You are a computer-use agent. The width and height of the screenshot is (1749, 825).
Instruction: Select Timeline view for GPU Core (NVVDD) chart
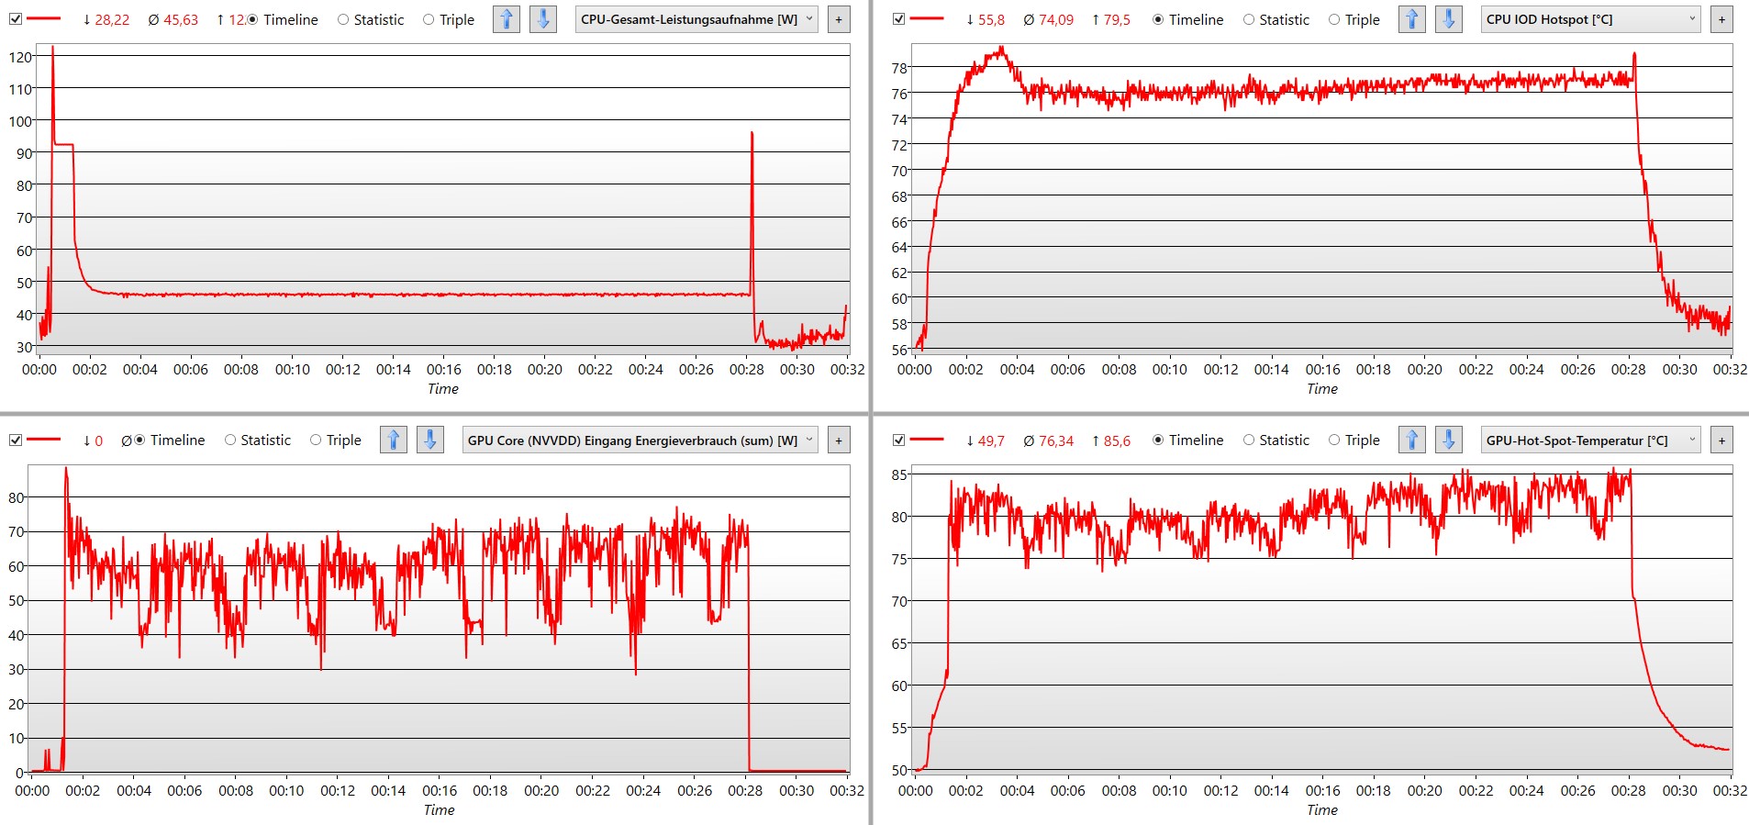click(x=170, y=440)
